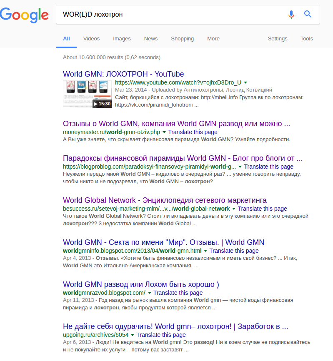Expand dropdown arrow beside worldgmnrazvod.blogspot.com URL
This screenshot has height=361, width=333.
[149, 293]
